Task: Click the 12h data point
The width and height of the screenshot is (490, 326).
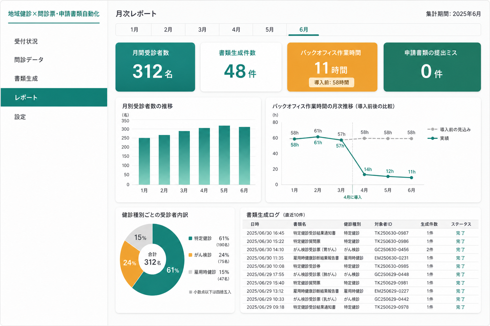Action: (x=388, y=176)
